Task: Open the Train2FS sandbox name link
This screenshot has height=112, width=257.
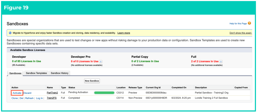Action: point(52,98)
